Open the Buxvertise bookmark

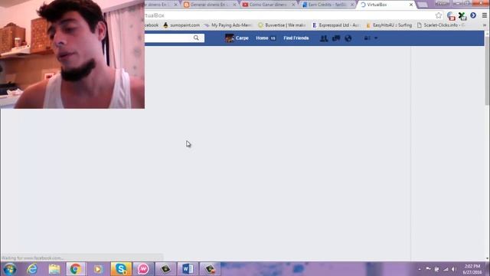coord(282,25)
